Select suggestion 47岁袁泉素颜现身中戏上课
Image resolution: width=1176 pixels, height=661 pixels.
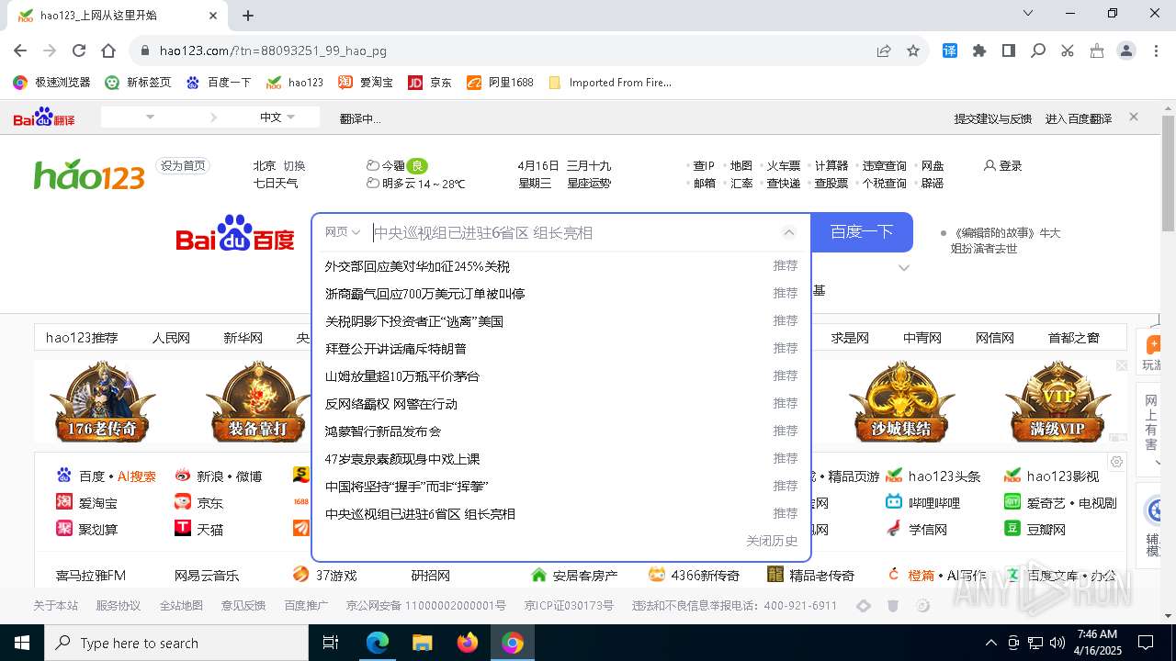point(402,459)
